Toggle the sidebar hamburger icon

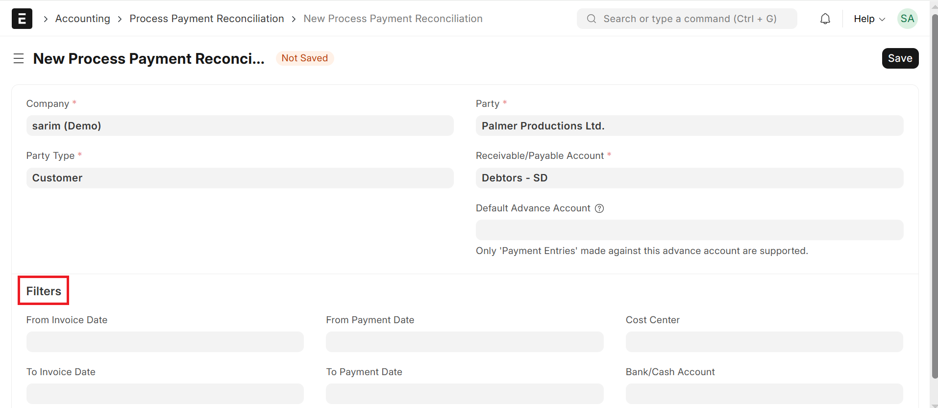tap(19, 58)
